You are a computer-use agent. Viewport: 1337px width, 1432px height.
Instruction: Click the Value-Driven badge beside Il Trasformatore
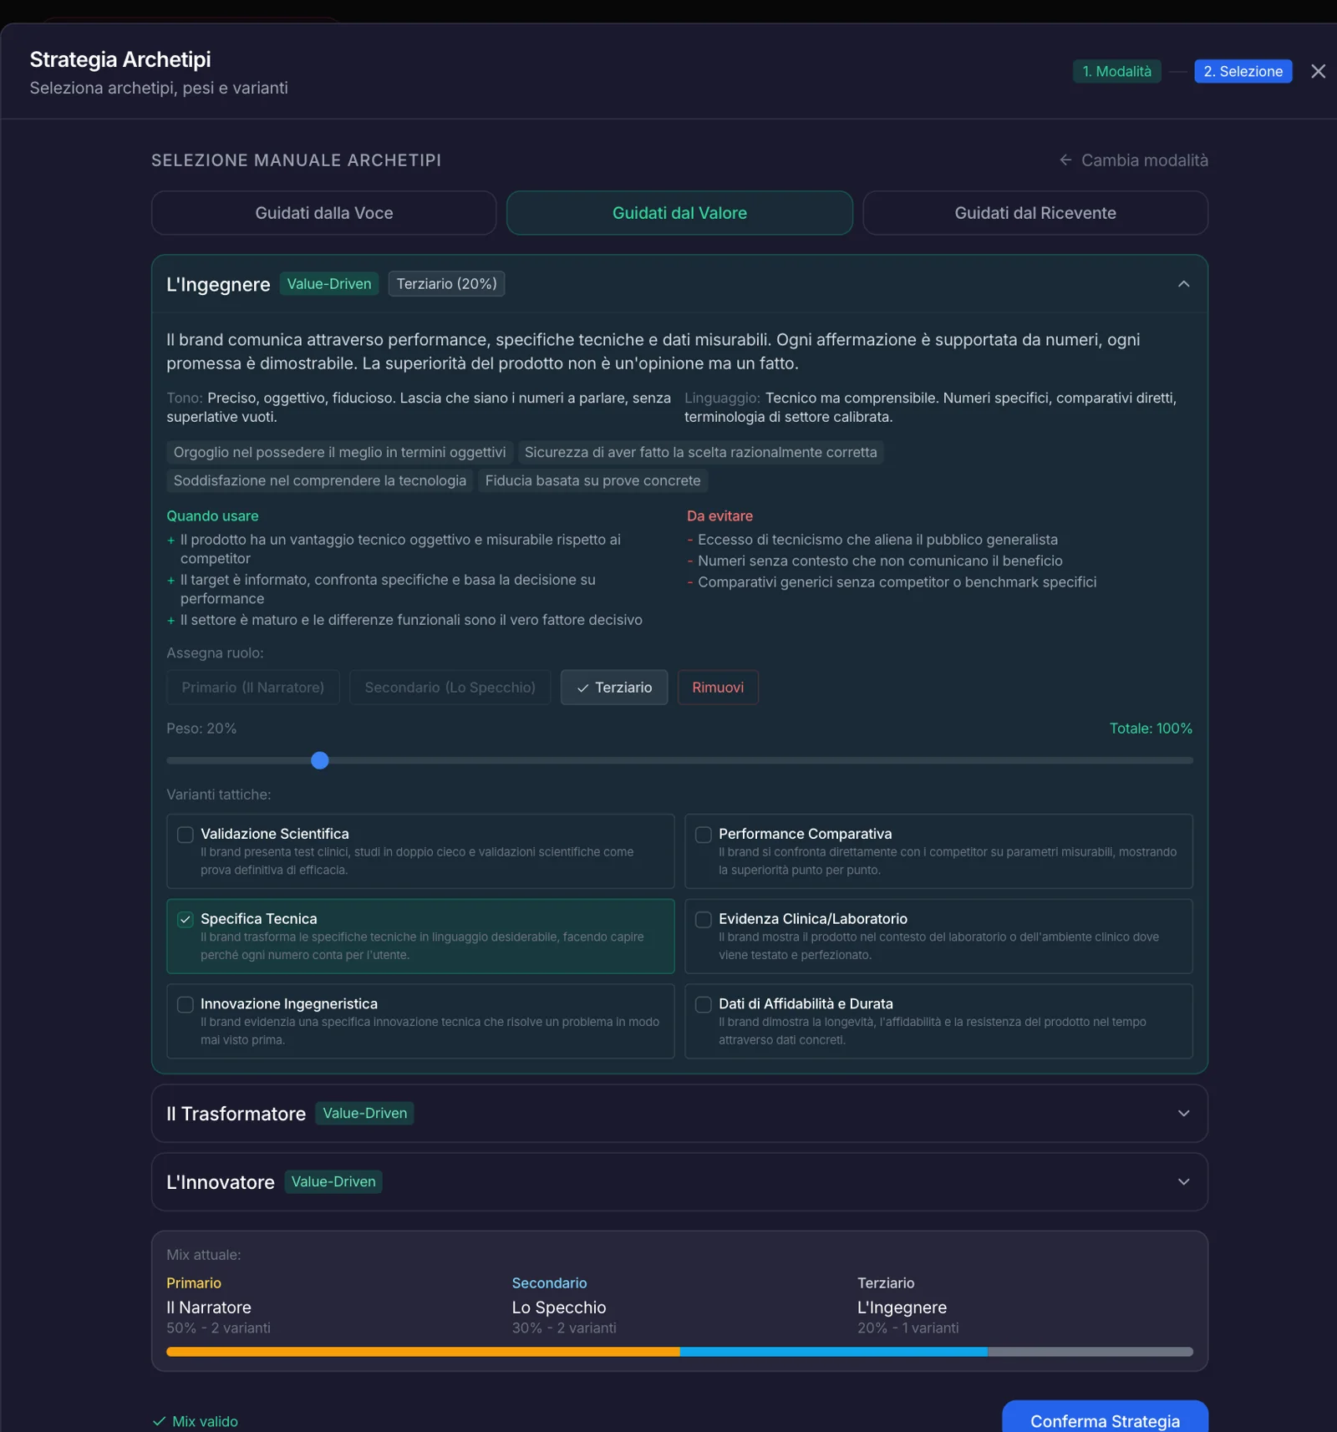pos(364,1113)
